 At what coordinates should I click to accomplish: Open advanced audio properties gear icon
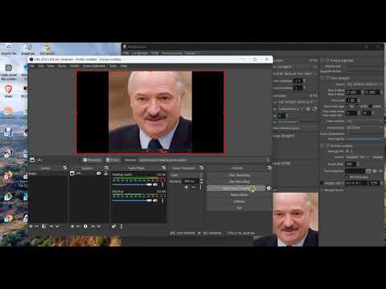pos(114,226)
